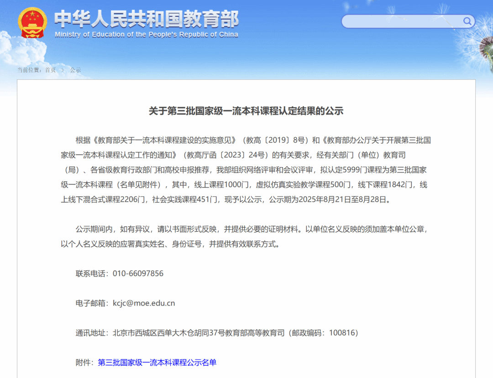This screenshot has height=378, width=493.
Task: Open the 公示 breadcrumb link
Action: click(75, 70)
